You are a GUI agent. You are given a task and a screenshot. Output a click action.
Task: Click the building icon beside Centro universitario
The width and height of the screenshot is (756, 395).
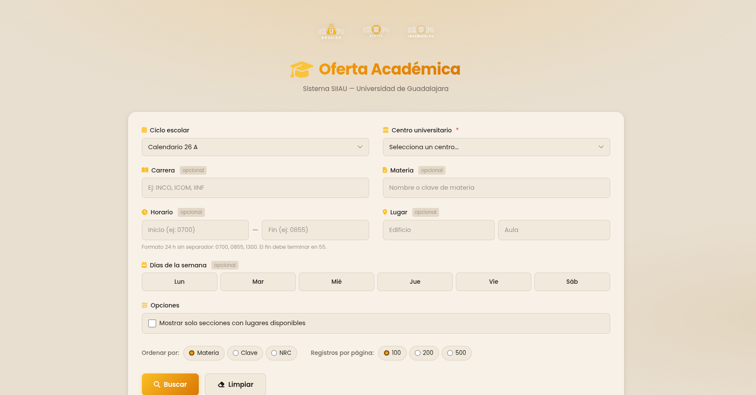[386, 130]
